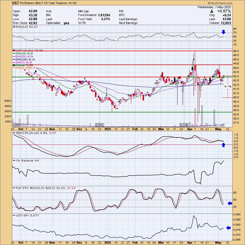Click the 46.0 price axis label

(236, 51)
